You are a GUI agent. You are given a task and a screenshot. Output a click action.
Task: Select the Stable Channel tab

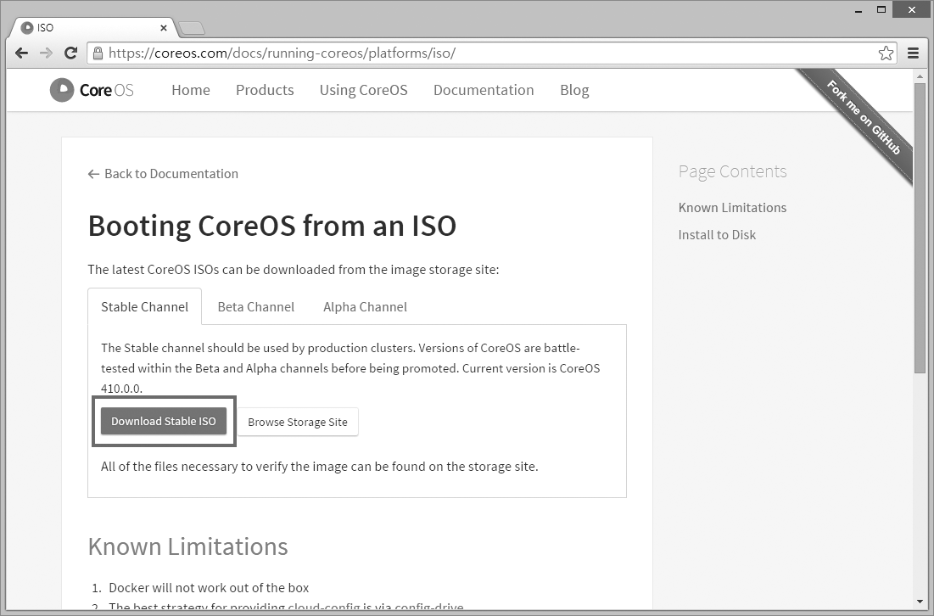coord(144,307)
